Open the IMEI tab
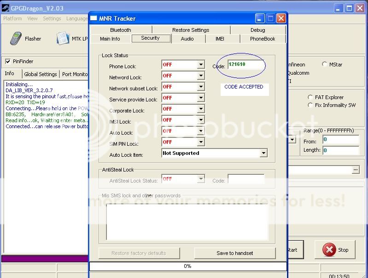The width and height of the screenshot is (368, 278). (x=220, y=39)
